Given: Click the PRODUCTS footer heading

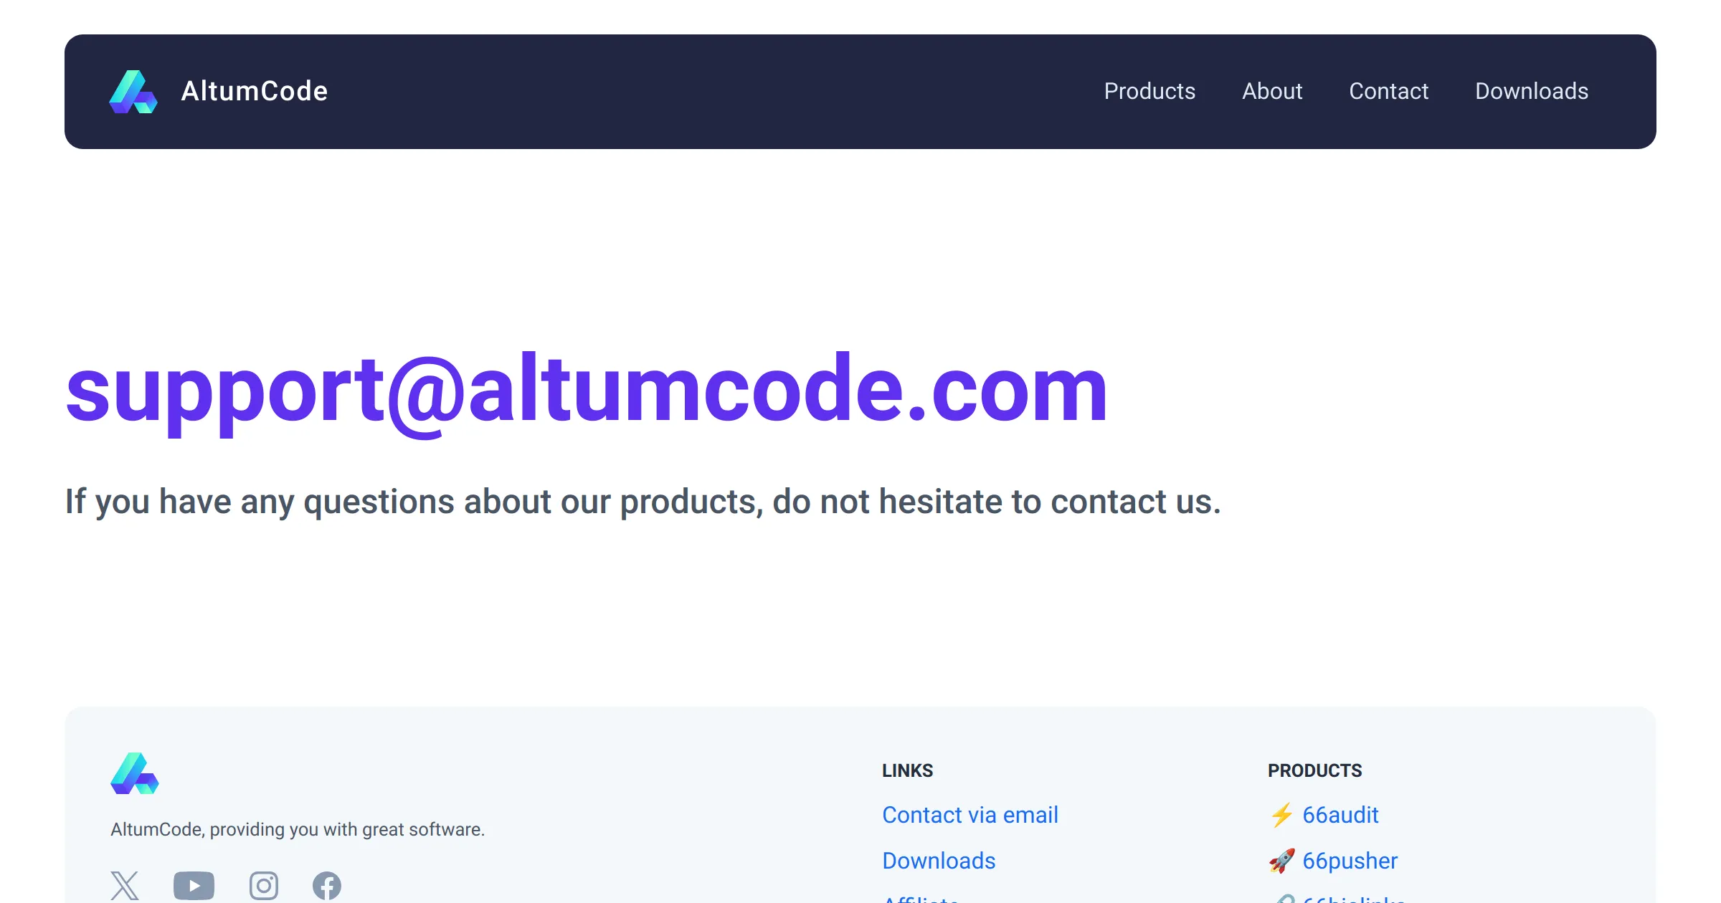Looking at the screenshot, I should coord(1314,770).
